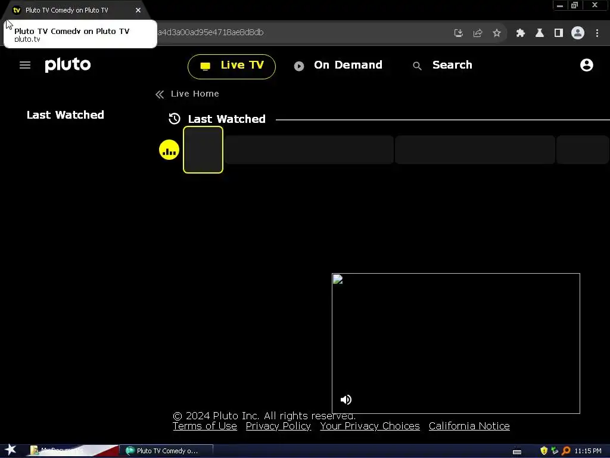This screenshot has width=610, height=458.
Task: Click the Live TV television icon
Action: (x=205, y=66)
